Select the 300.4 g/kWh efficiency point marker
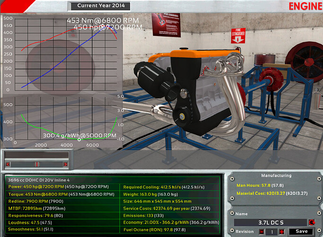This screenshot has width=323, height=237. coord(79,139)
